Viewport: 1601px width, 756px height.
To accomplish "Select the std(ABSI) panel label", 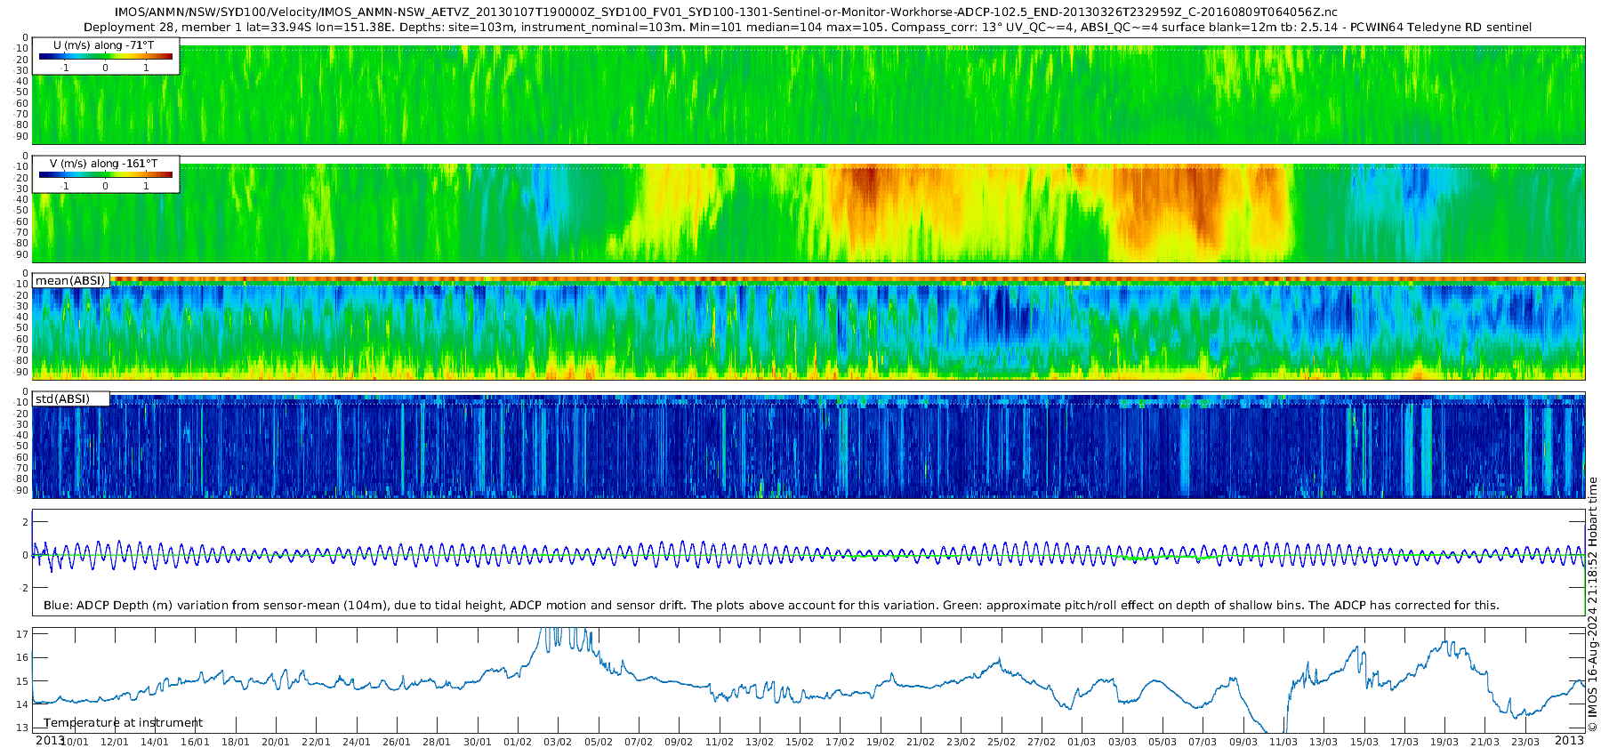I will click(x=70, y=398).
